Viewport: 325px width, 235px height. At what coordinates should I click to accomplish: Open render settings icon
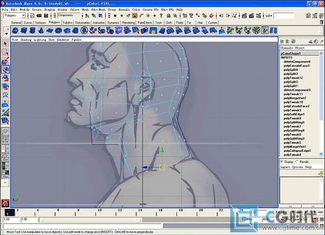tap(258, 16)
